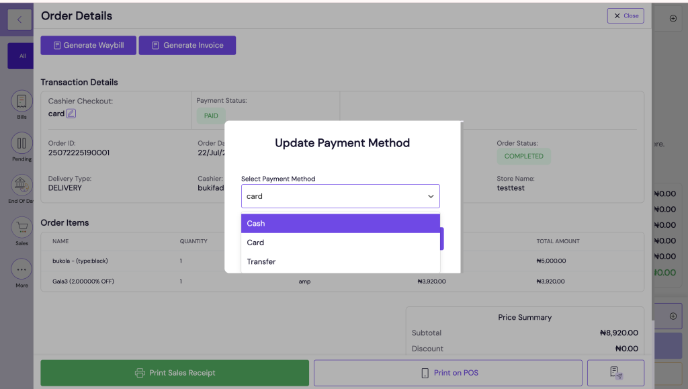
Task: Switch to the All filter tab
Action: [21, 56]
